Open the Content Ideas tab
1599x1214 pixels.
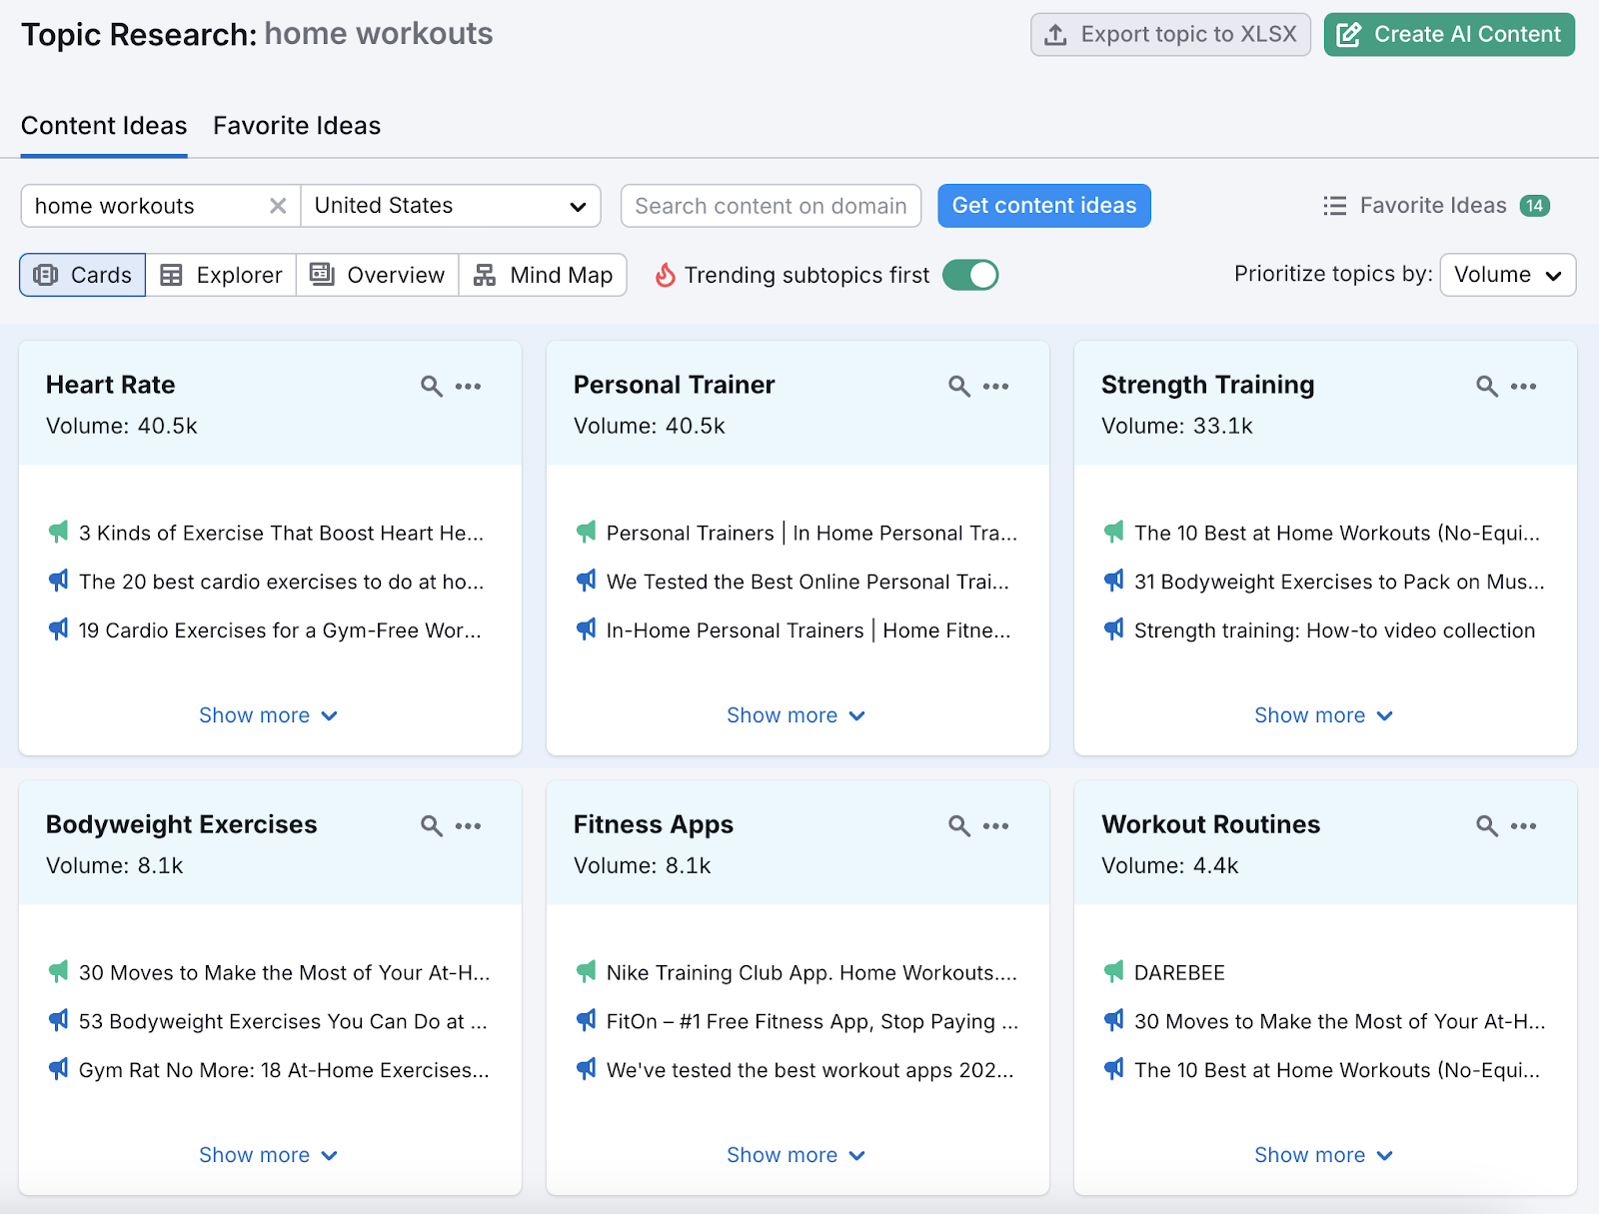coord(103,126)
